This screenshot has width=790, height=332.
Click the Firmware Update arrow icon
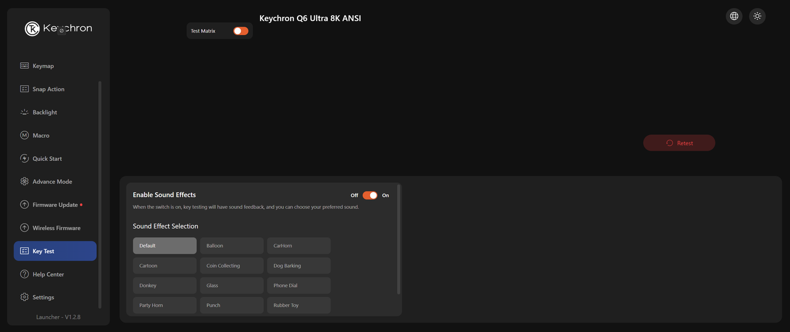(x=25, y=204)
